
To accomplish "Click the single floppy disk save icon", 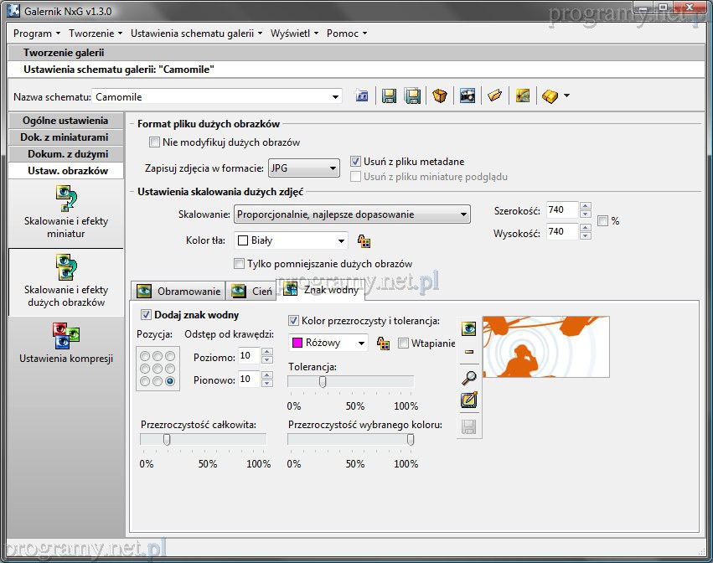I will pos(389,96).
